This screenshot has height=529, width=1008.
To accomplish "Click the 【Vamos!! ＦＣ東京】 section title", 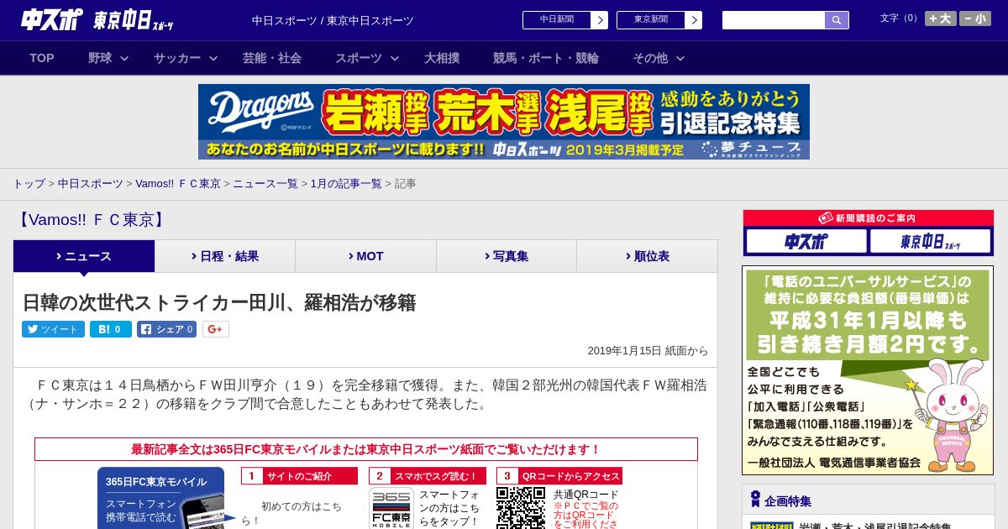I will (x=91, y=220).
